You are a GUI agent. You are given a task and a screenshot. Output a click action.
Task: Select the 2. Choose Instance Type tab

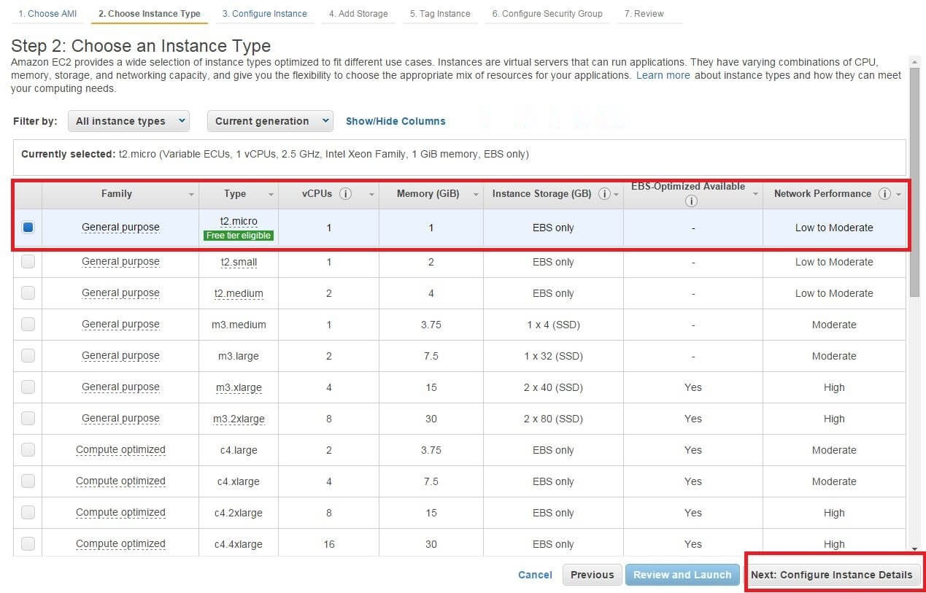pyautogui.click(x=150, y=14)
